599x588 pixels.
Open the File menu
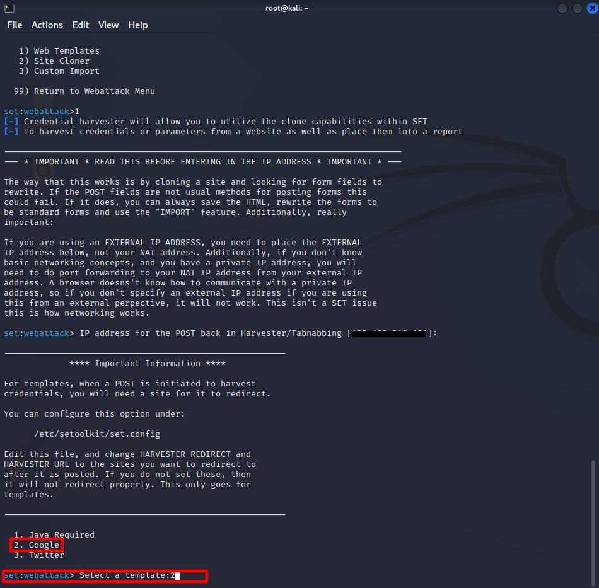(x=15, y=25)
